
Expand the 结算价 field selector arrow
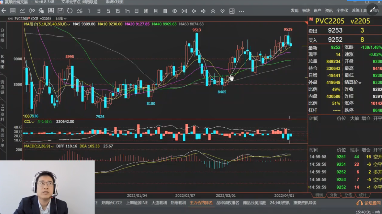(x=360, y=83)
